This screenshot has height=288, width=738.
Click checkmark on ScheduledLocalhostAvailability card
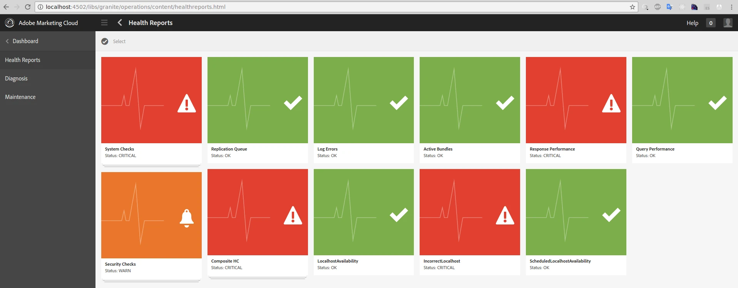click(x=611, y=215)
